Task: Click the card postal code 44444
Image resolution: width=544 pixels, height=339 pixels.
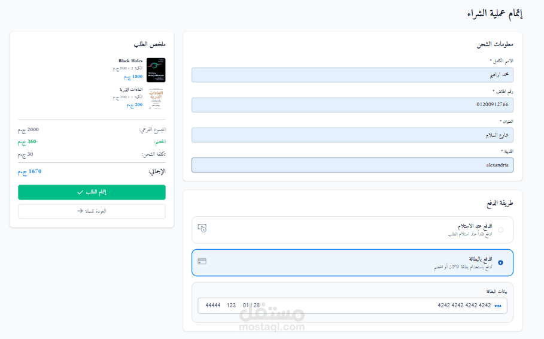Action: [x=213, y=305]
